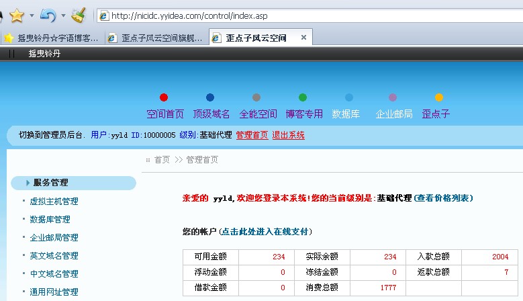Click the 冻结金额 label cell

(322, 272)
